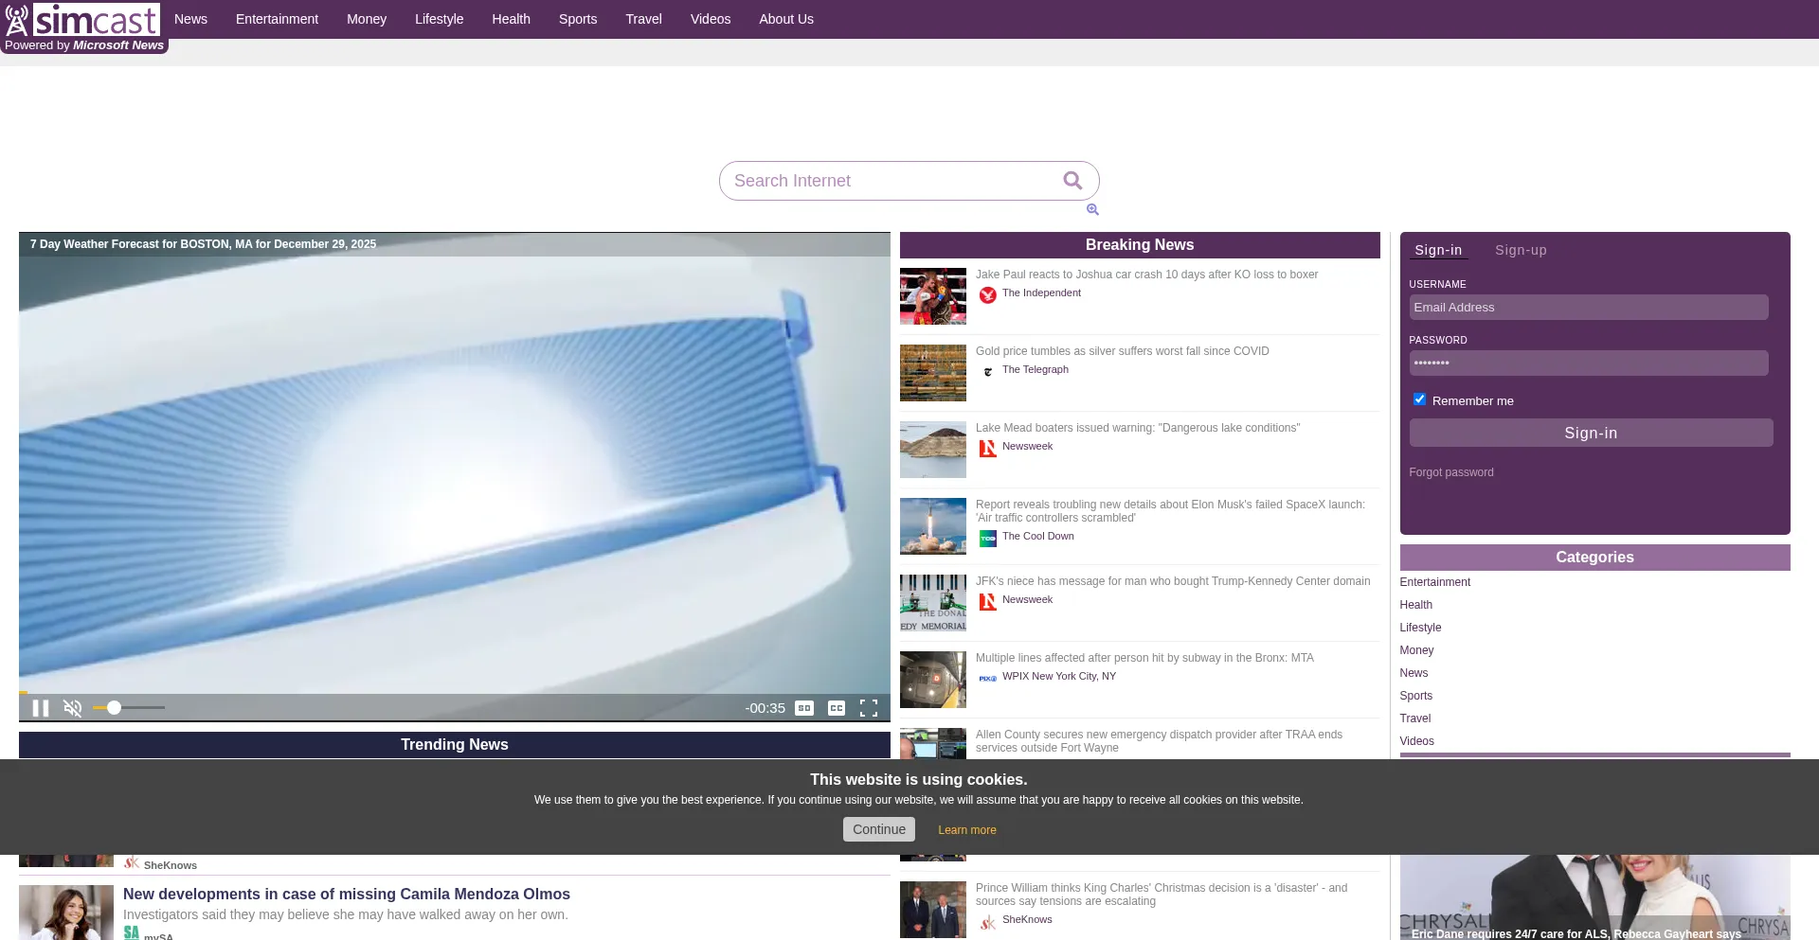The width and height of the screenshot is (1819, 940).
Task: Open the Travel menu
Action: point(644,19)
